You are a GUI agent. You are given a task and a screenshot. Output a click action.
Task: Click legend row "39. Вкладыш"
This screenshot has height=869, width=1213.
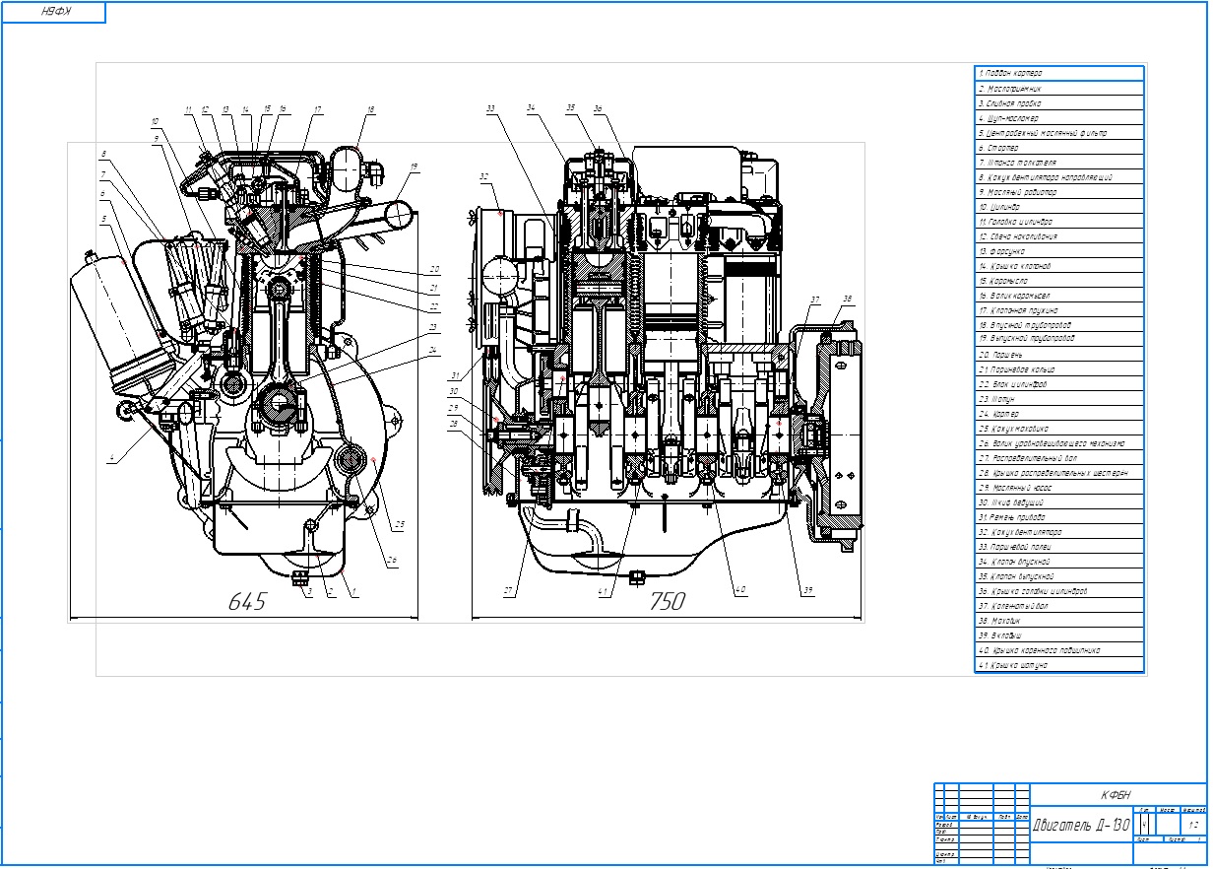(x=1059, y=635)
